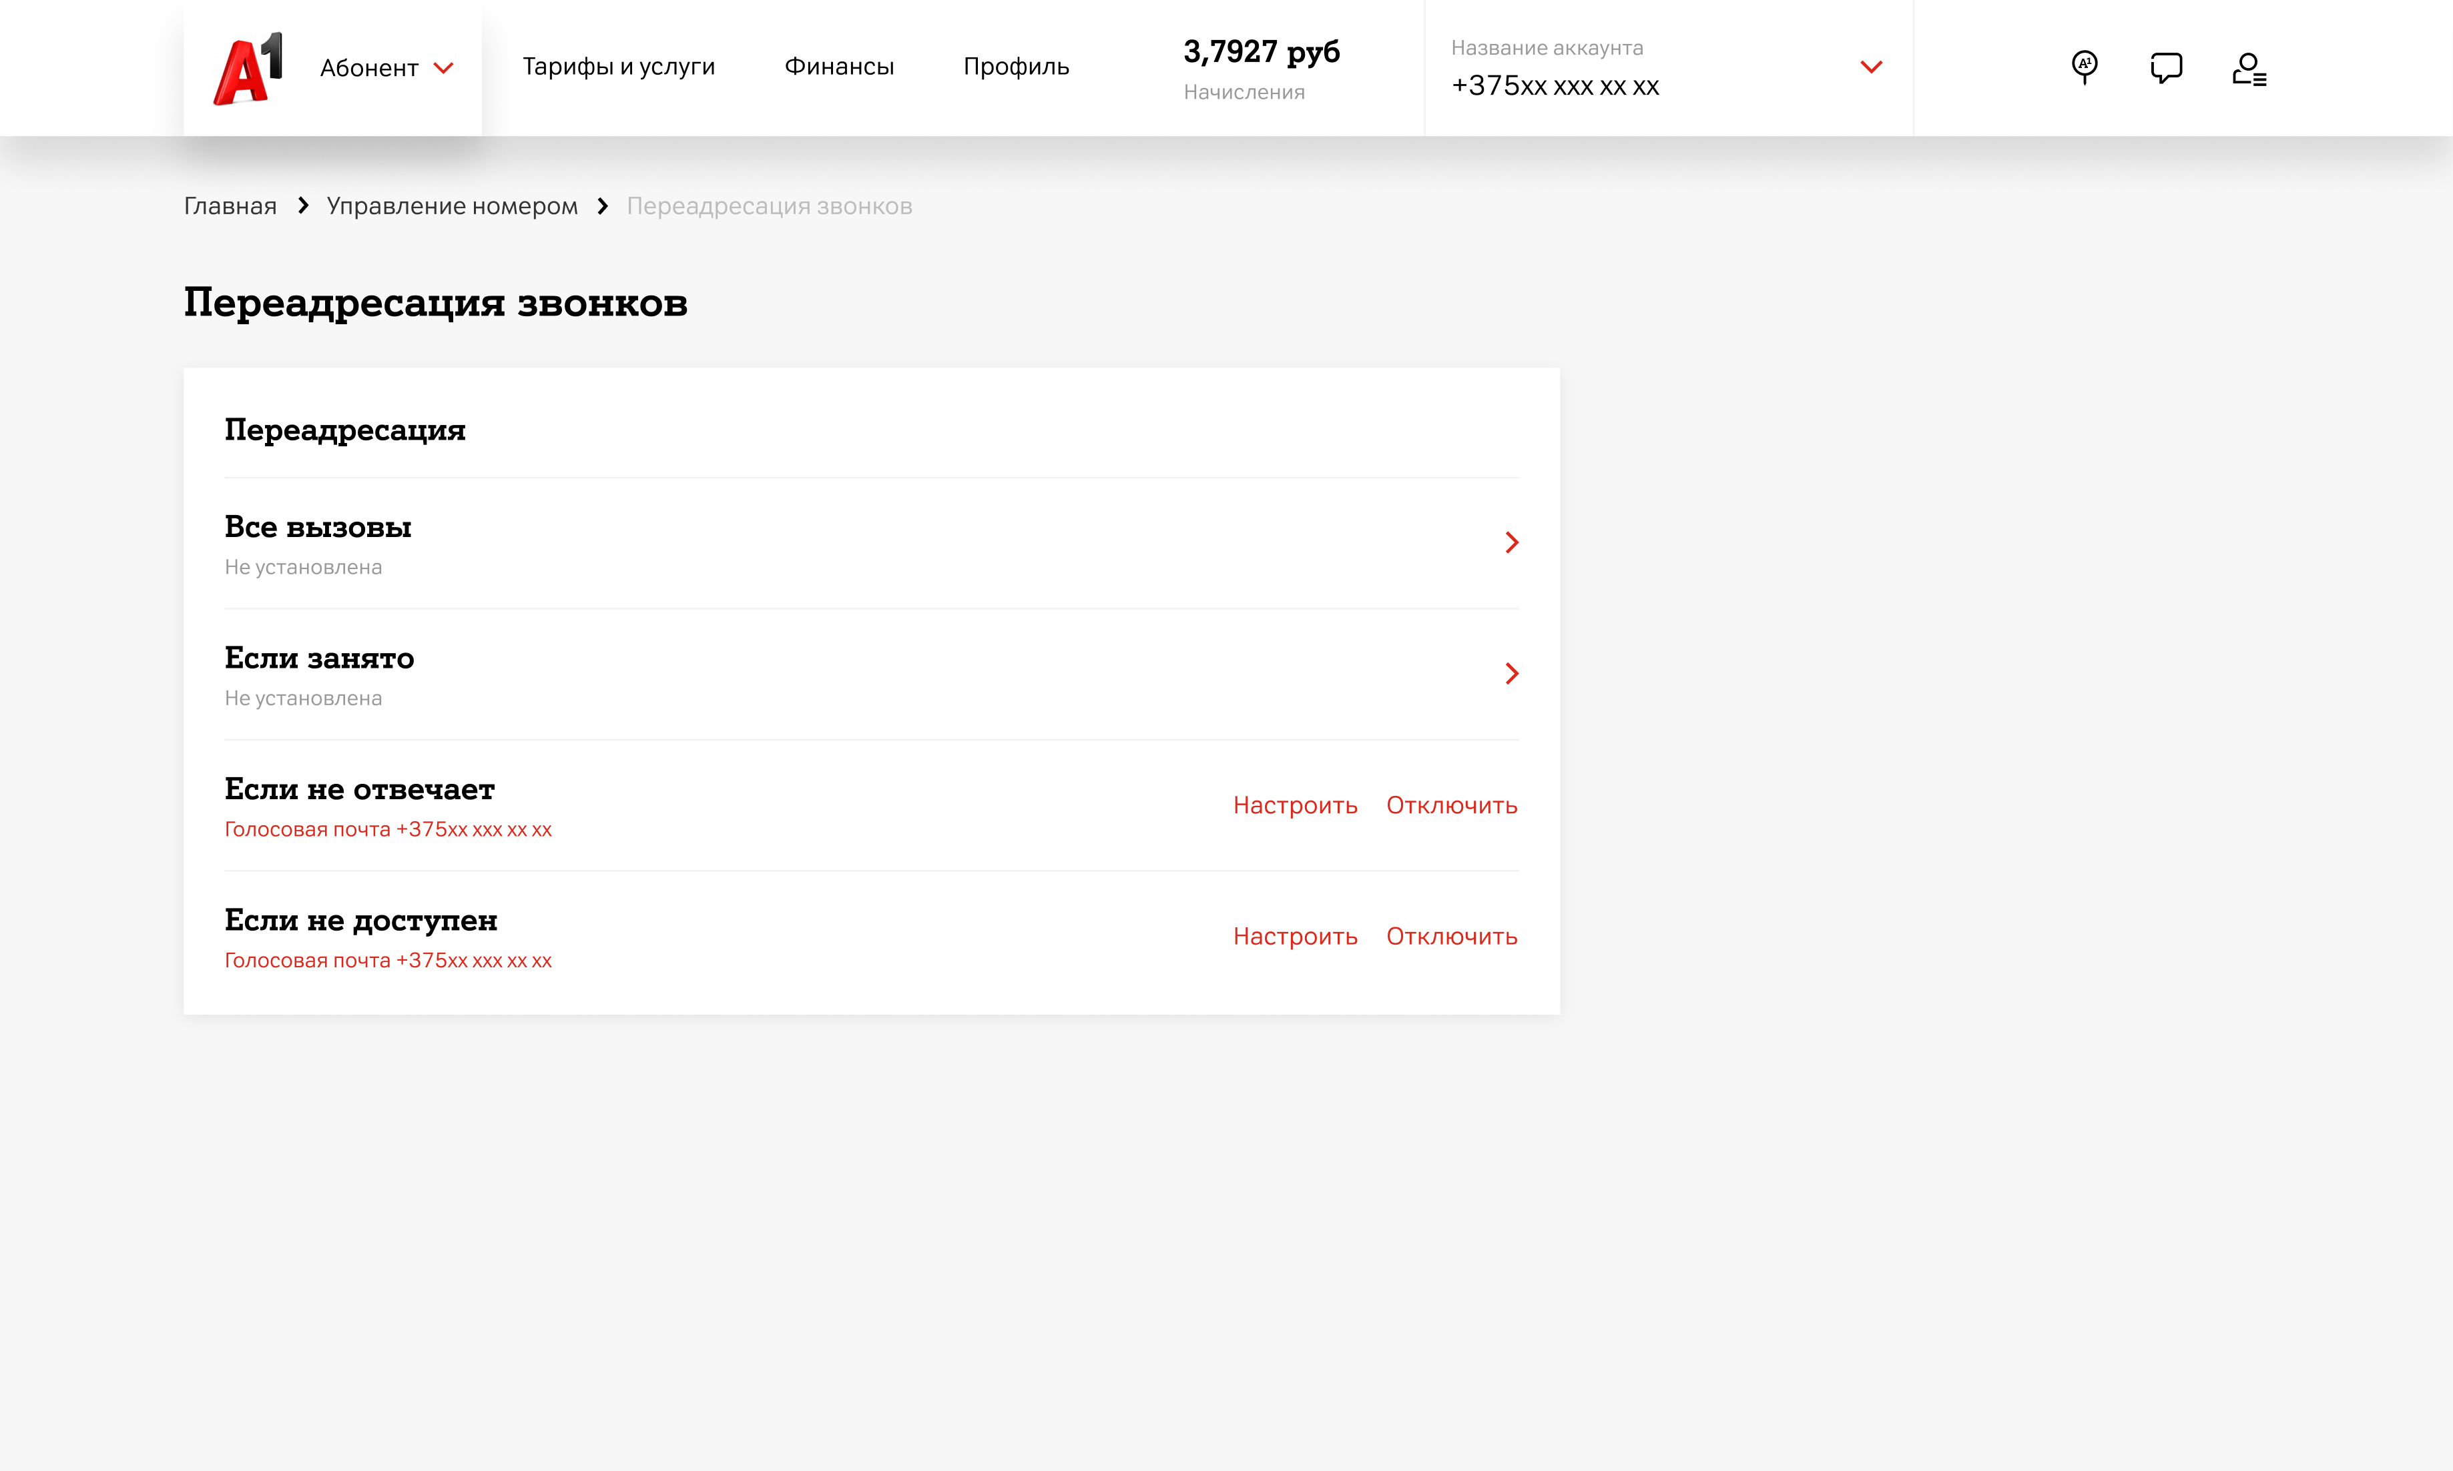Select the Все вызовы row title
Viewport: 2453px width, 1471px height.
[317, 527]
